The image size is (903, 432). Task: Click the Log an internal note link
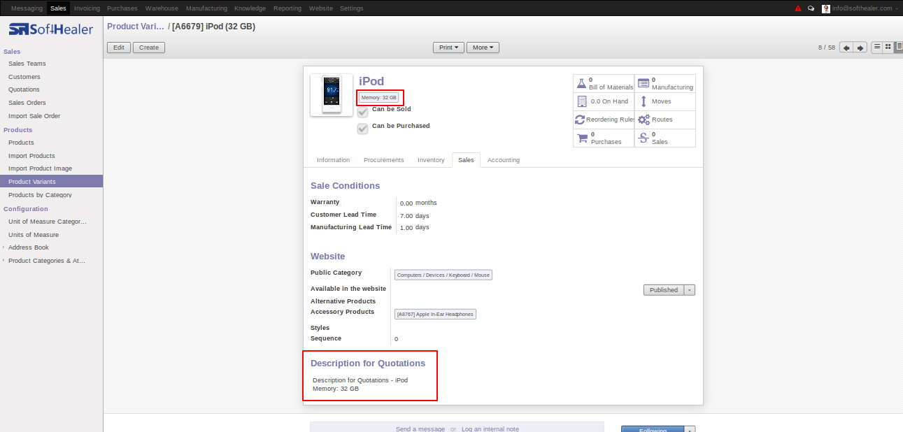click(490, 429)
